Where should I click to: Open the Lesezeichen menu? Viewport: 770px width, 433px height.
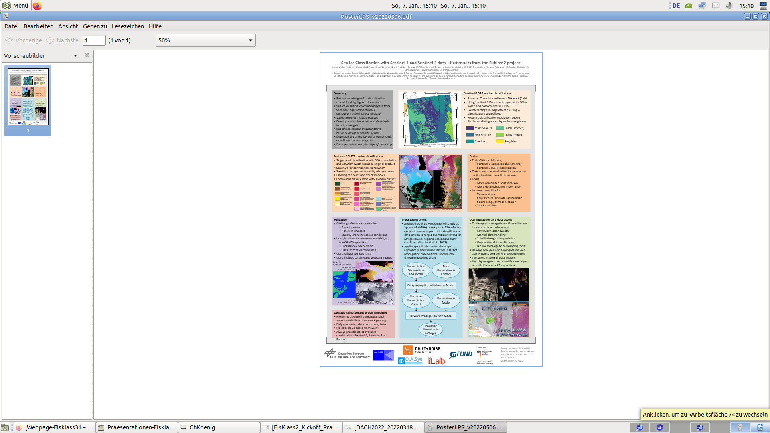click(128, 26)
